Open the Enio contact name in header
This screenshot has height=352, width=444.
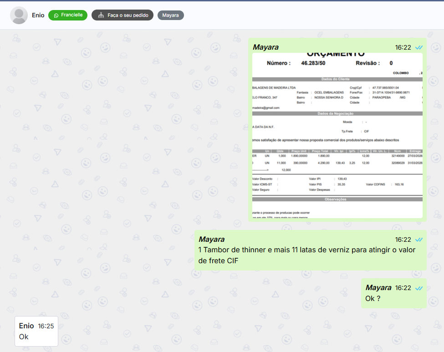(38, 15)
